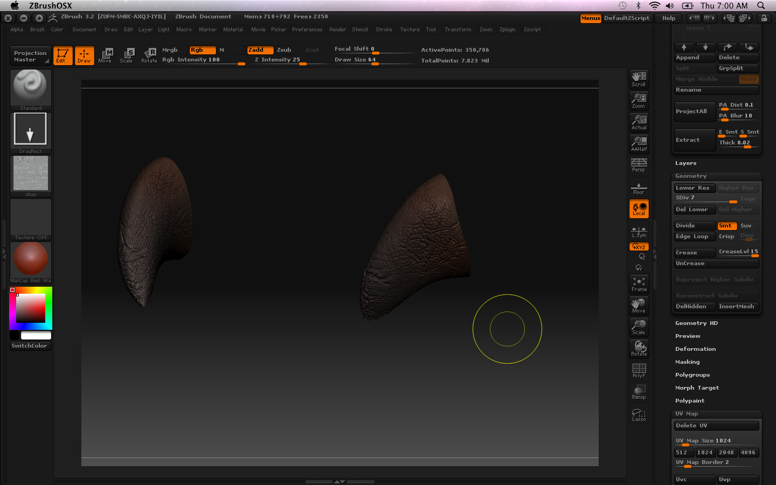Expand the Masking panel
Image resolution: width=776 pixels, height=485 pixels.
point(687,362)
